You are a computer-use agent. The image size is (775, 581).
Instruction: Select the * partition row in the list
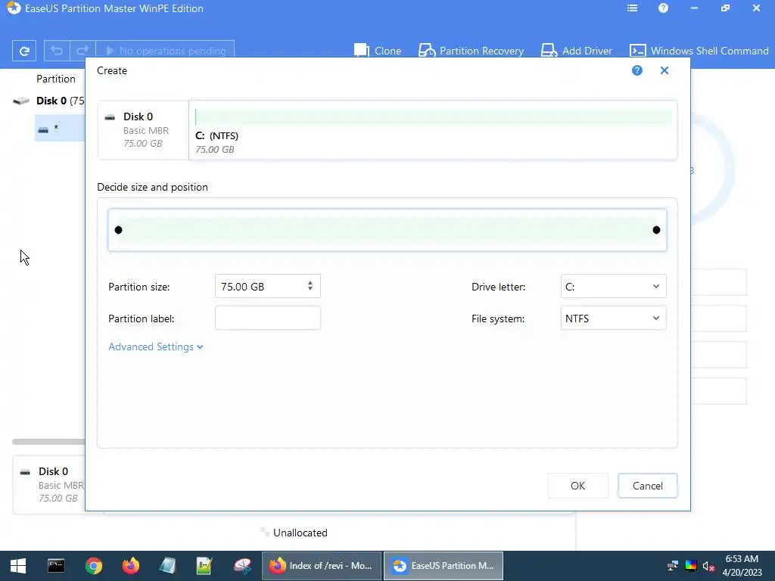(60, 128)
